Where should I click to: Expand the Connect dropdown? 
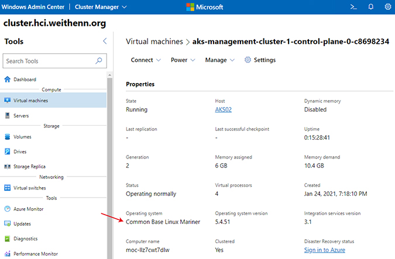point(146,60)
